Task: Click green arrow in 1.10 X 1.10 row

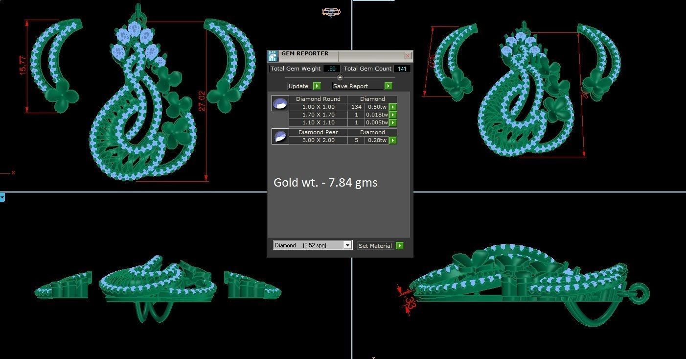Action: [x=393, y=122]
